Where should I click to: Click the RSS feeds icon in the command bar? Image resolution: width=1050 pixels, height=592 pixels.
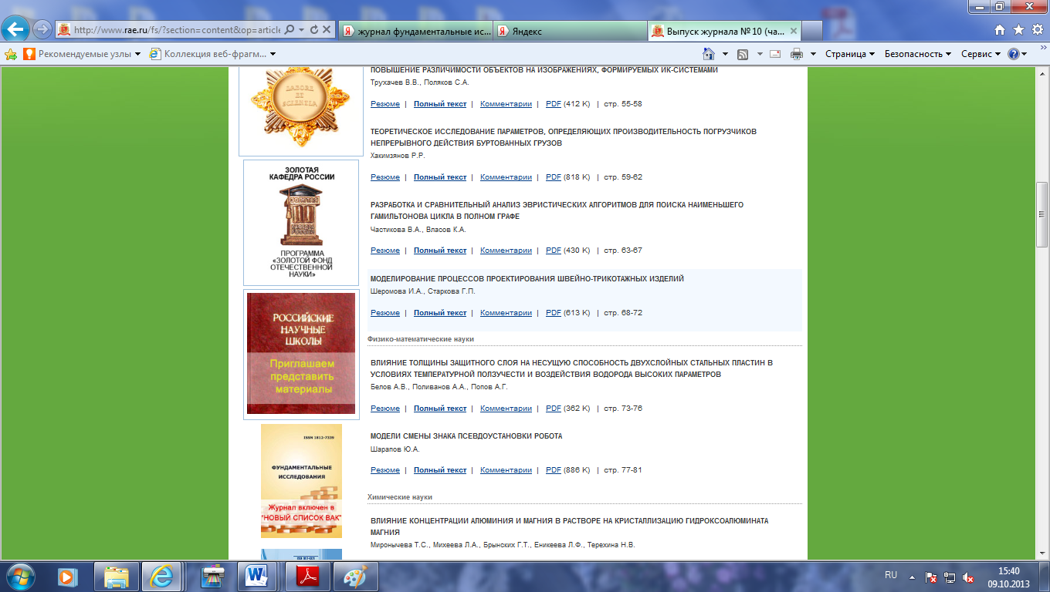click(743, 54)
